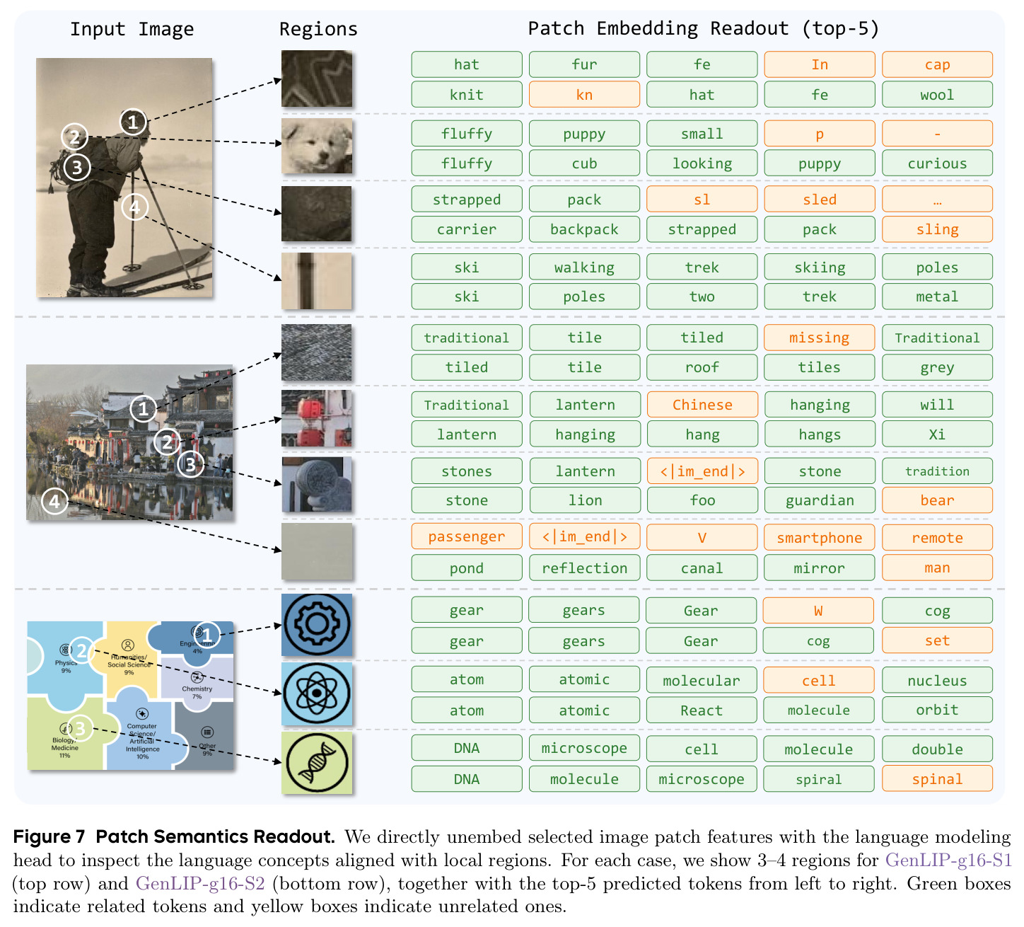Click the 'stones' token box
This screenshot has width=1024, height=927.
pos(467,471)
